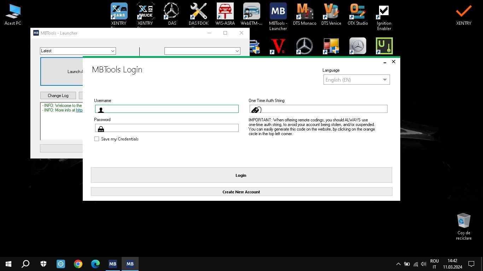Click the Launch button in Launcher window
Screen dimensions: 483x271
click(x=62, y=72)
